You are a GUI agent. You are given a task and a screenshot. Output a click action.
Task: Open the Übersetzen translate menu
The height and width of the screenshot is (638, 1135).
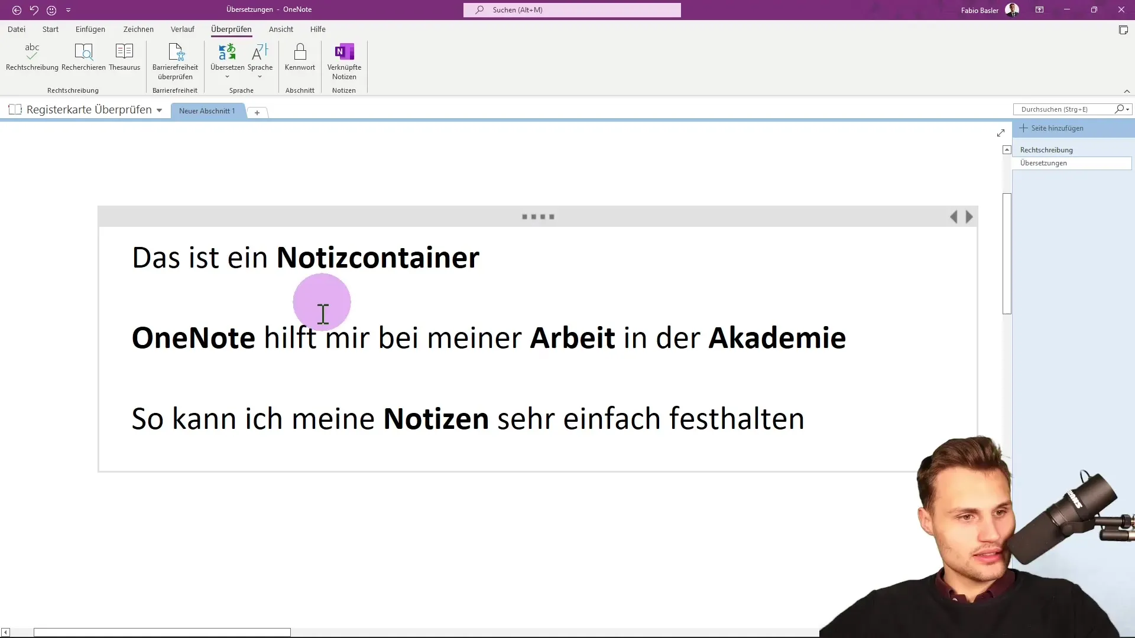point(227,61)
